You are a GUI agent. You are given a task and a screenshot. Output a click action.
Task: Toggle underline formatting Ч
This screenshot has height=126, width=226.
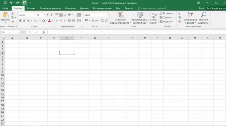[28, 21]
